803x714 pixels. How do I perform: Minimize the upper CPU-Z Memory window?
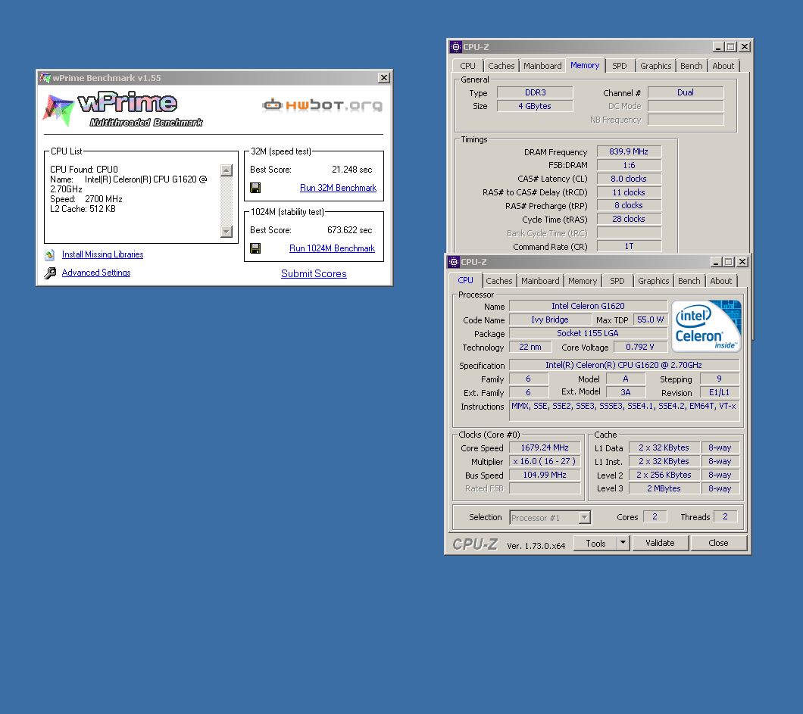point(718,47)
